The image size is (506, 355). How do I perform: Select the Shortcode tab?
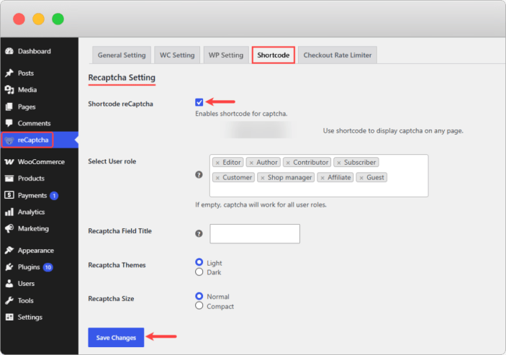click(x=274, y=55)
